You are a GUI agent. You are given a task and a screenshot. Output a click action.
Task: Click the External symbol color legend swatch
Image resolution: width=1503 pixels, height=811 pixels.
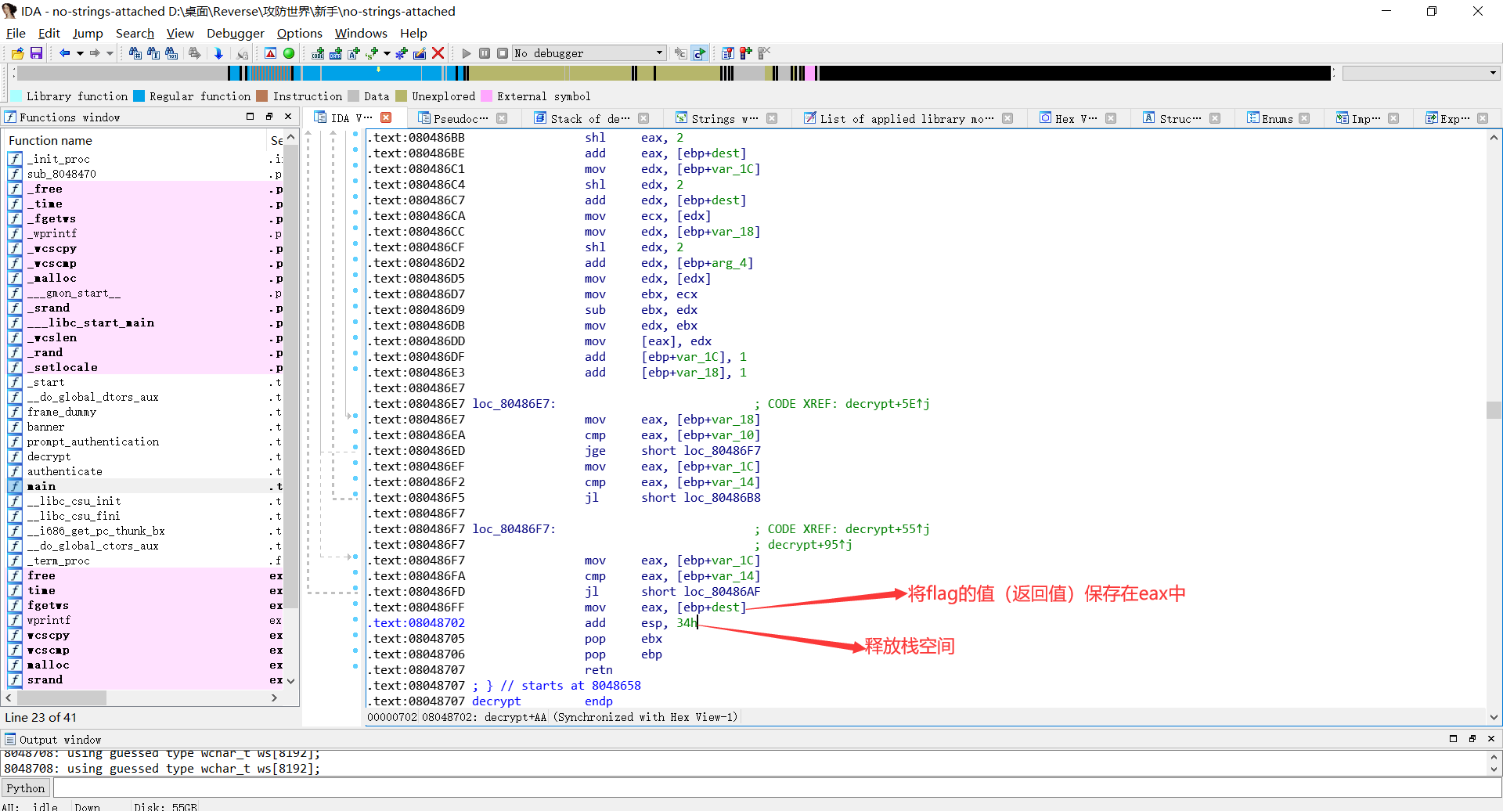[x=486, y=96]
